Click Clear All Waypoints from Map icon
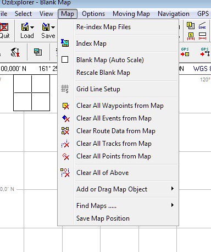 (65, 106)
